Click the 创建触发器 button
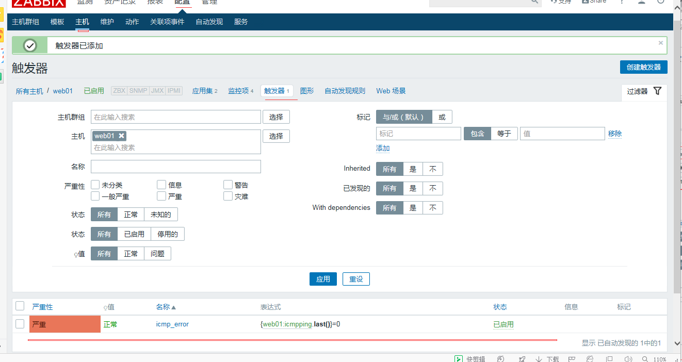The width and height of the screenshot is (682, 362). pos(643,67)
